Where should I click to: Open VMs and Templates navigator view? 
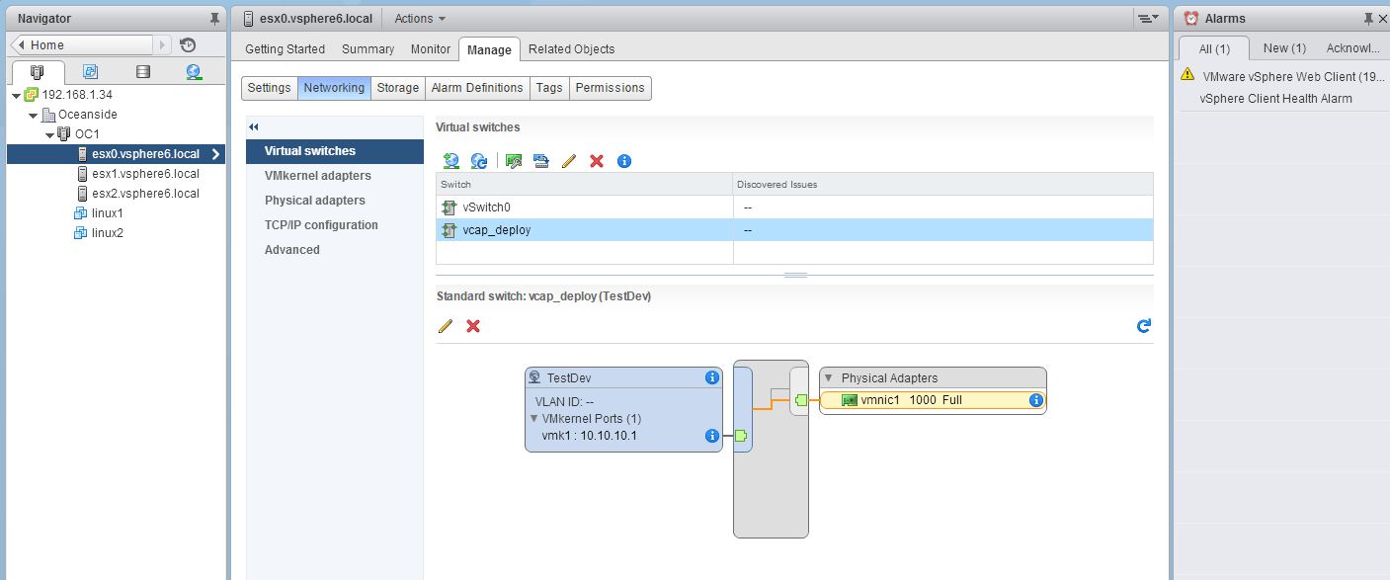[x=91, y=72]
